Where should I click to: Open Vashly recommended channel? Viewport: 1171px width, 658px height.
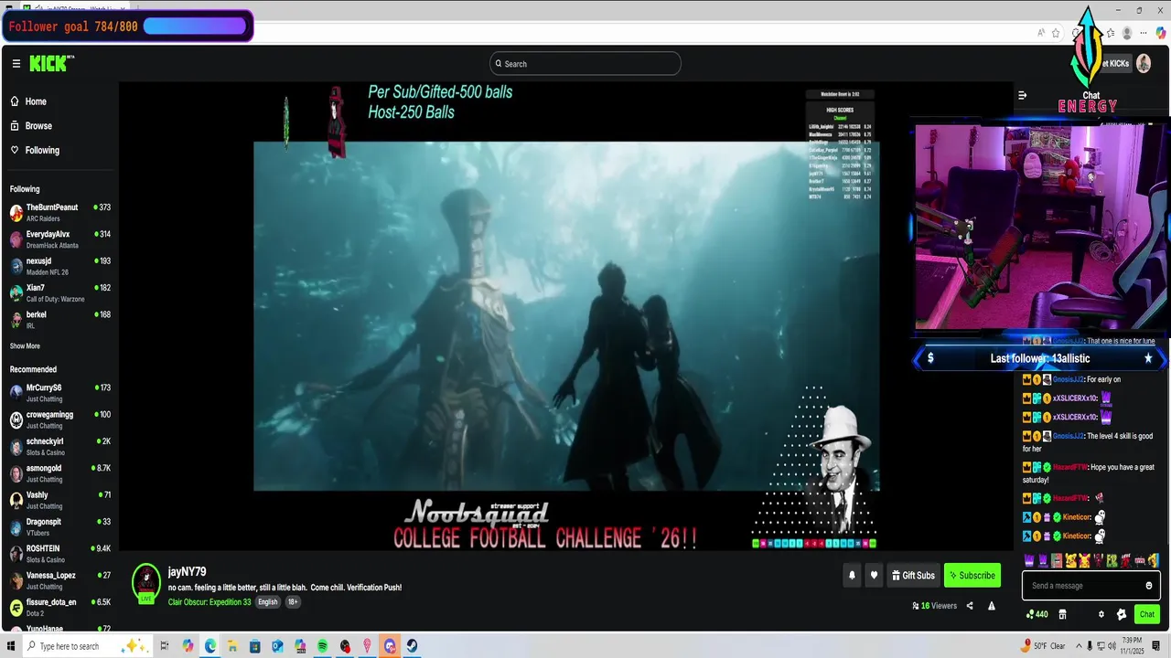click(x=59, y=500)
